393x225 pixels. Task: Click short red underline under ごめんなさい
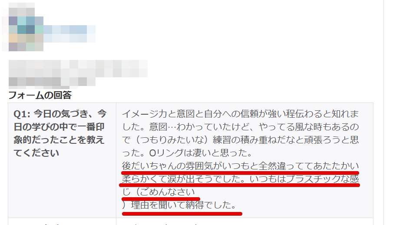click(x=161, y=199)
